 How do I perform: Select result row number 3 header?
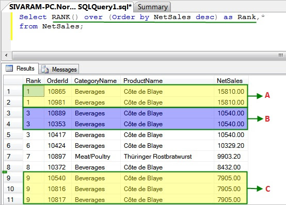tap(13, 113)
